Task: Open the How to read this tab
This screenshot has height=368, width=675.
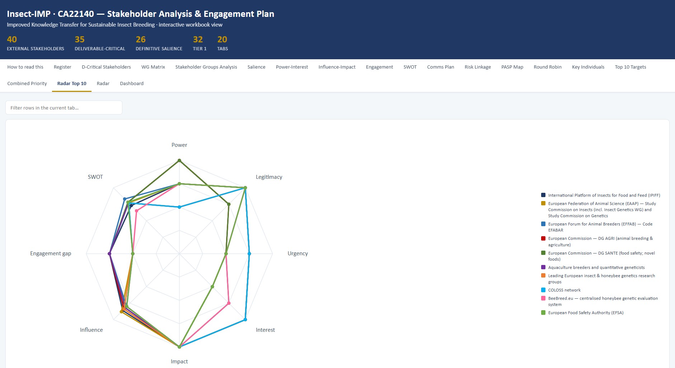Action: [x=25, y=67]
